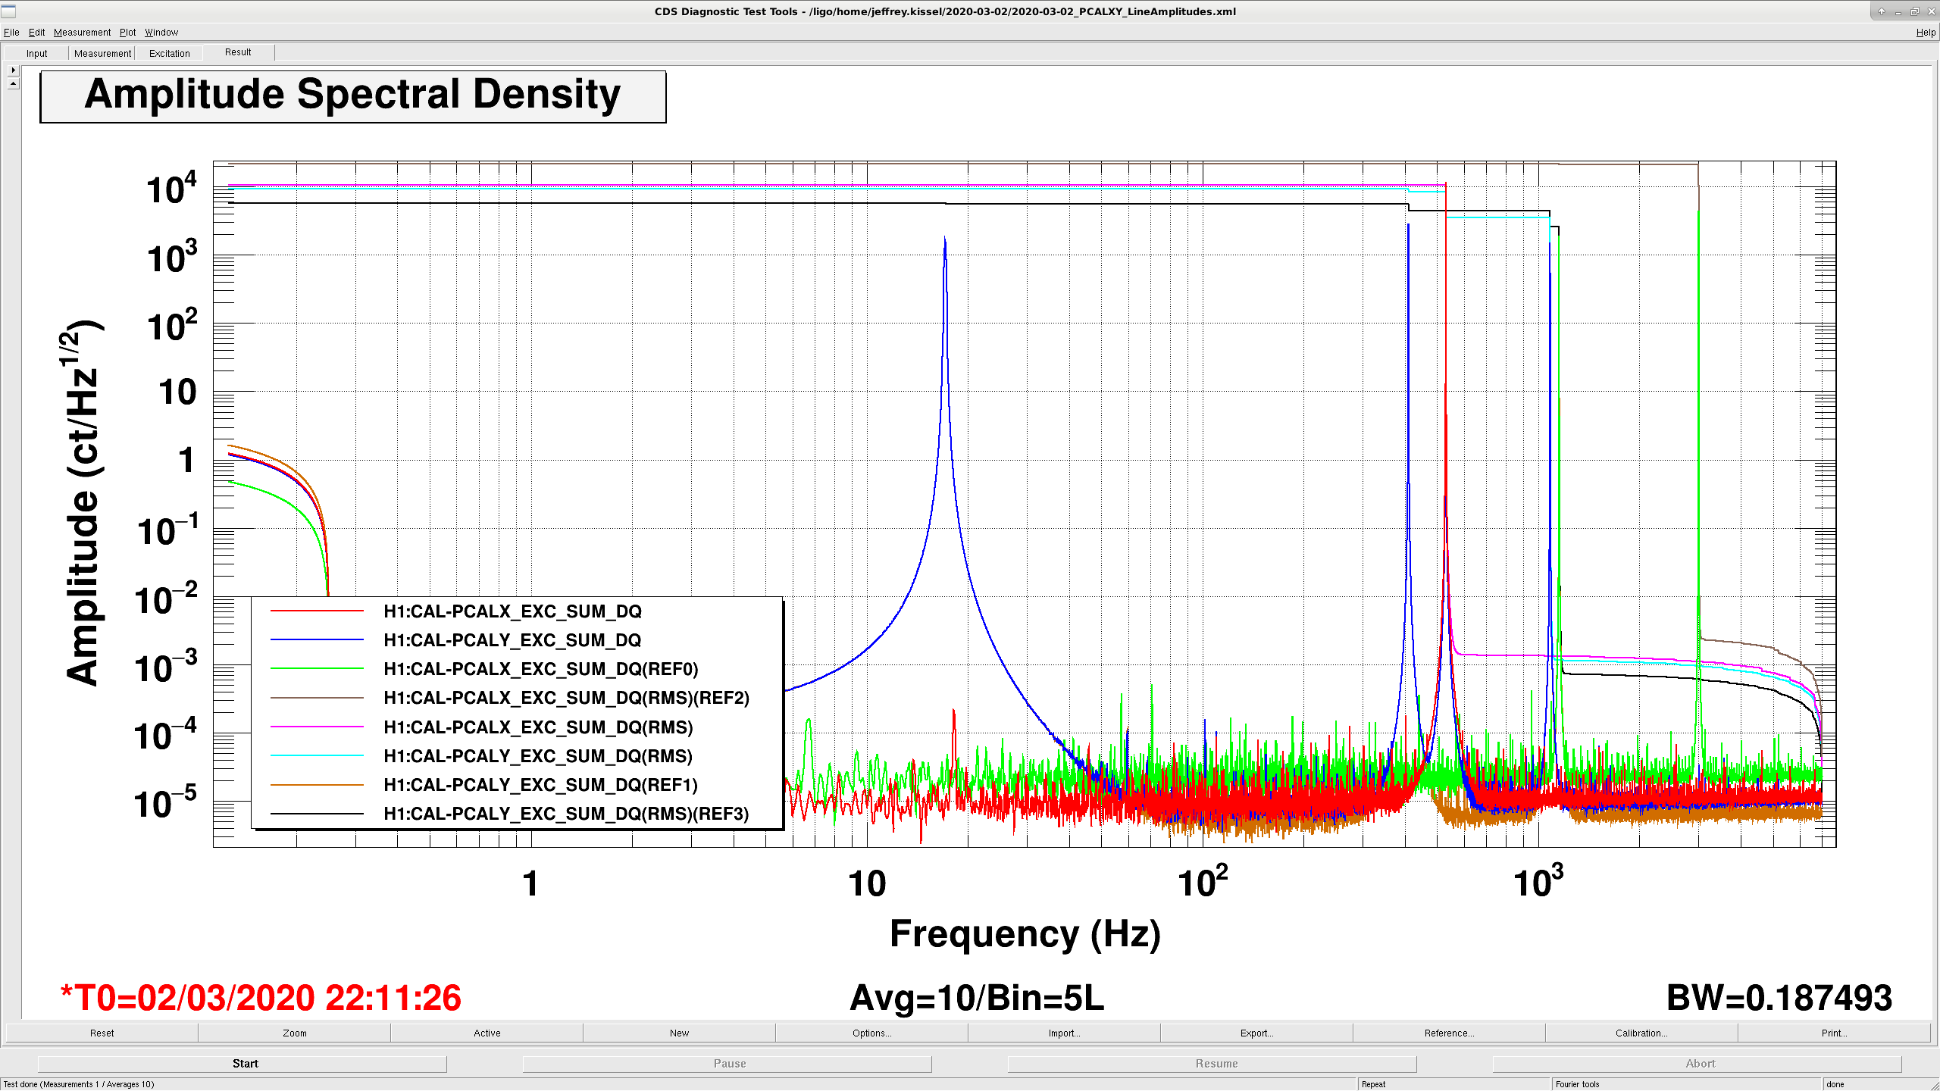Click the up-arrow collapse panel icon
Viewport: 1940px width, 1091px height.
click(13, 83)
